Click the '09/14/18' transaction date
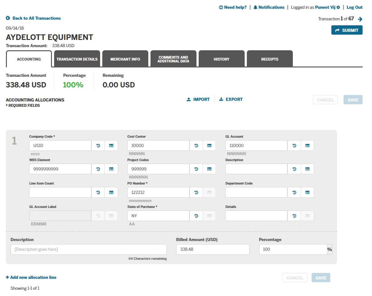This screenshot has height=296, width=372. tap(15, 28)
